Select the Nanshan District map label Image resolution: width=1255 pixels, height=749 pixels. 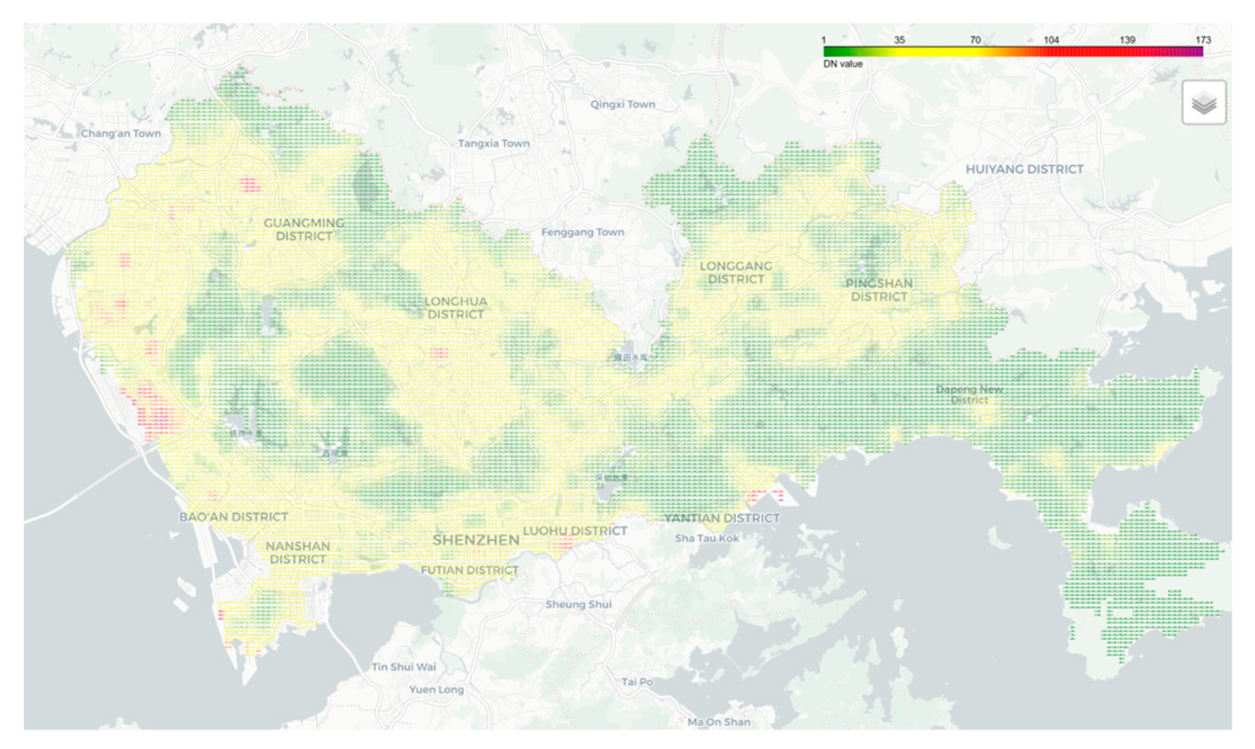(x=298, y=553)
